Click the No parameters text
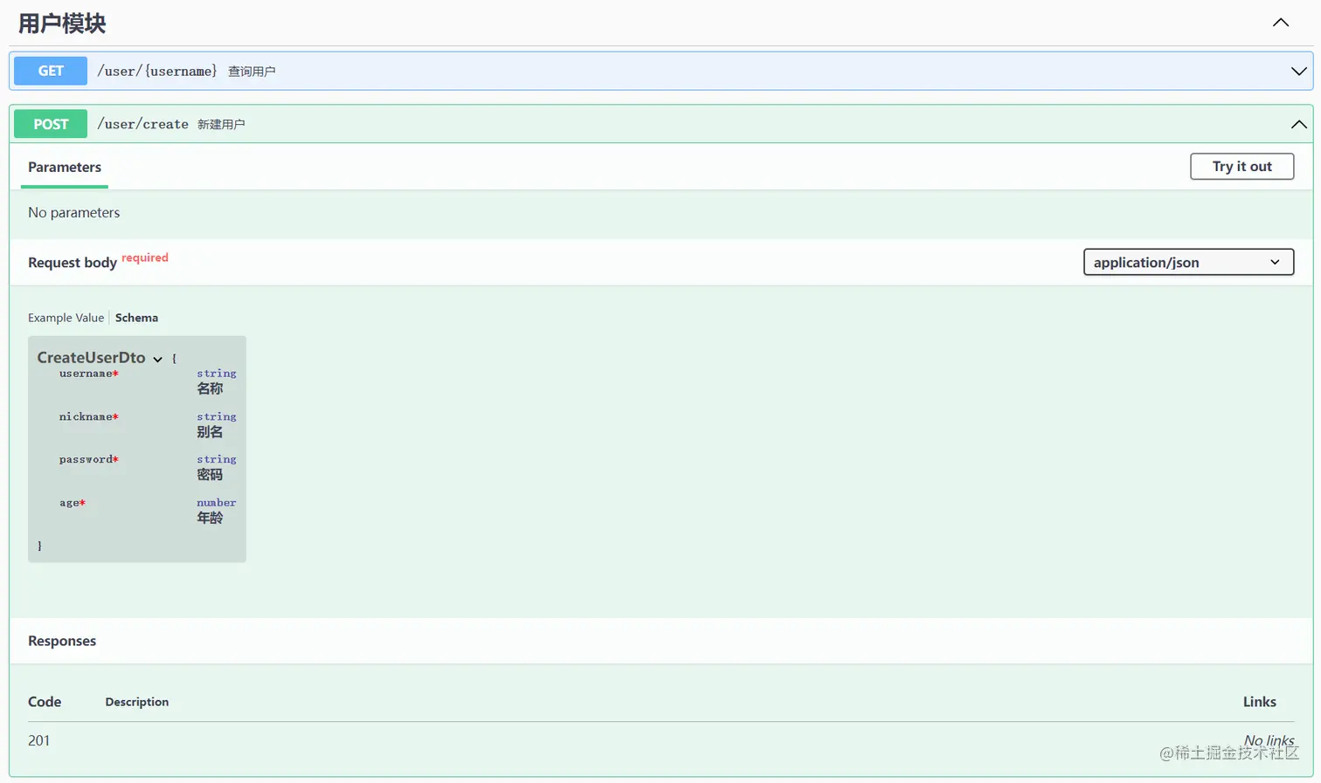The image size is (1321, 783). tap(73, 212)
